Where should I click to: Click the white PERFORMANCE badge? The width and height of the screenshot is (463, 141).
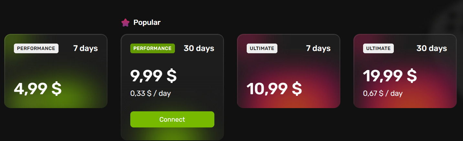click(x=36, y=48)
